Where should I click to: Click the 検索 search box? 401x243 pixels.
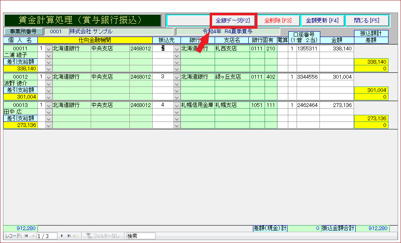click(141, 236)
